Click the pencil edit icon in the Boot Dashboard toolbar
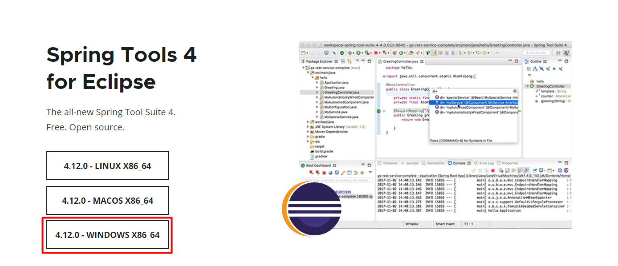 pos(343,173)
